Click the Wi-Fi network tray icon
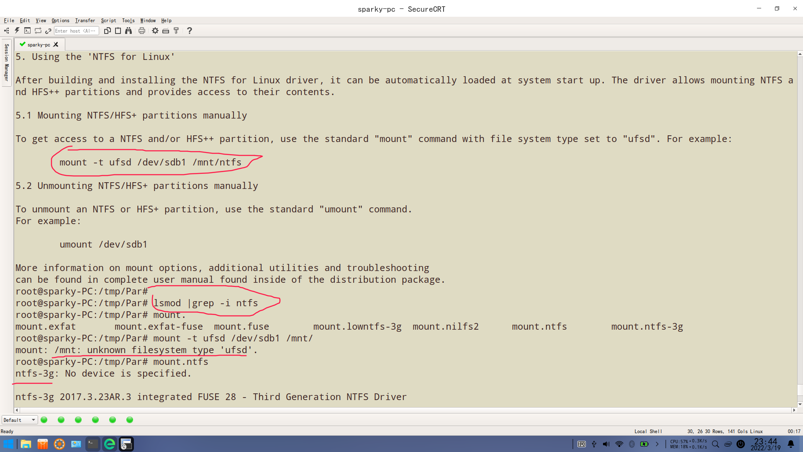803x452 pixels. (619, 444)
